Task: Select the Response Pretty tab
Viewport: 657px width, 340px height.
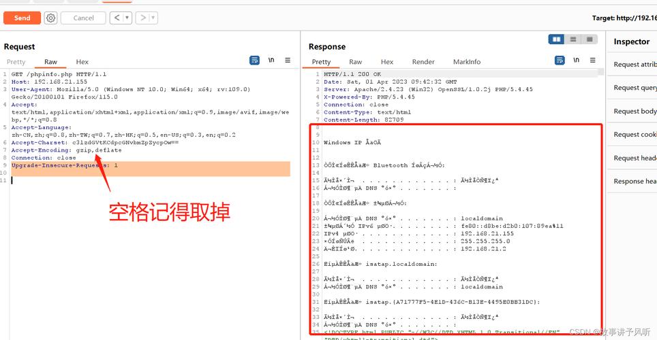Action: (322, 62)
